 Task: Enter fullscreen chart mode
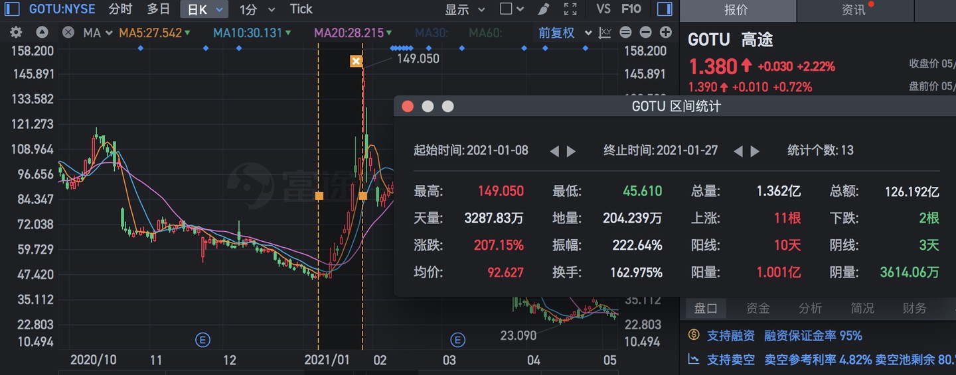click(x=570, y=9)
